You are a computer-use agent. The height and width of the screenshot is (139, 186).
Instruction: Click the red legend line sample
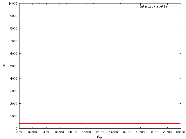click(173, 6)
